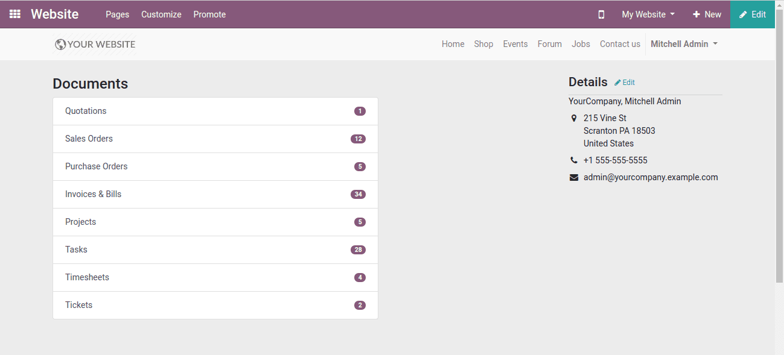Open Sales Orders documents
This screenshot has width=784, height=355.
click(215, 139)
